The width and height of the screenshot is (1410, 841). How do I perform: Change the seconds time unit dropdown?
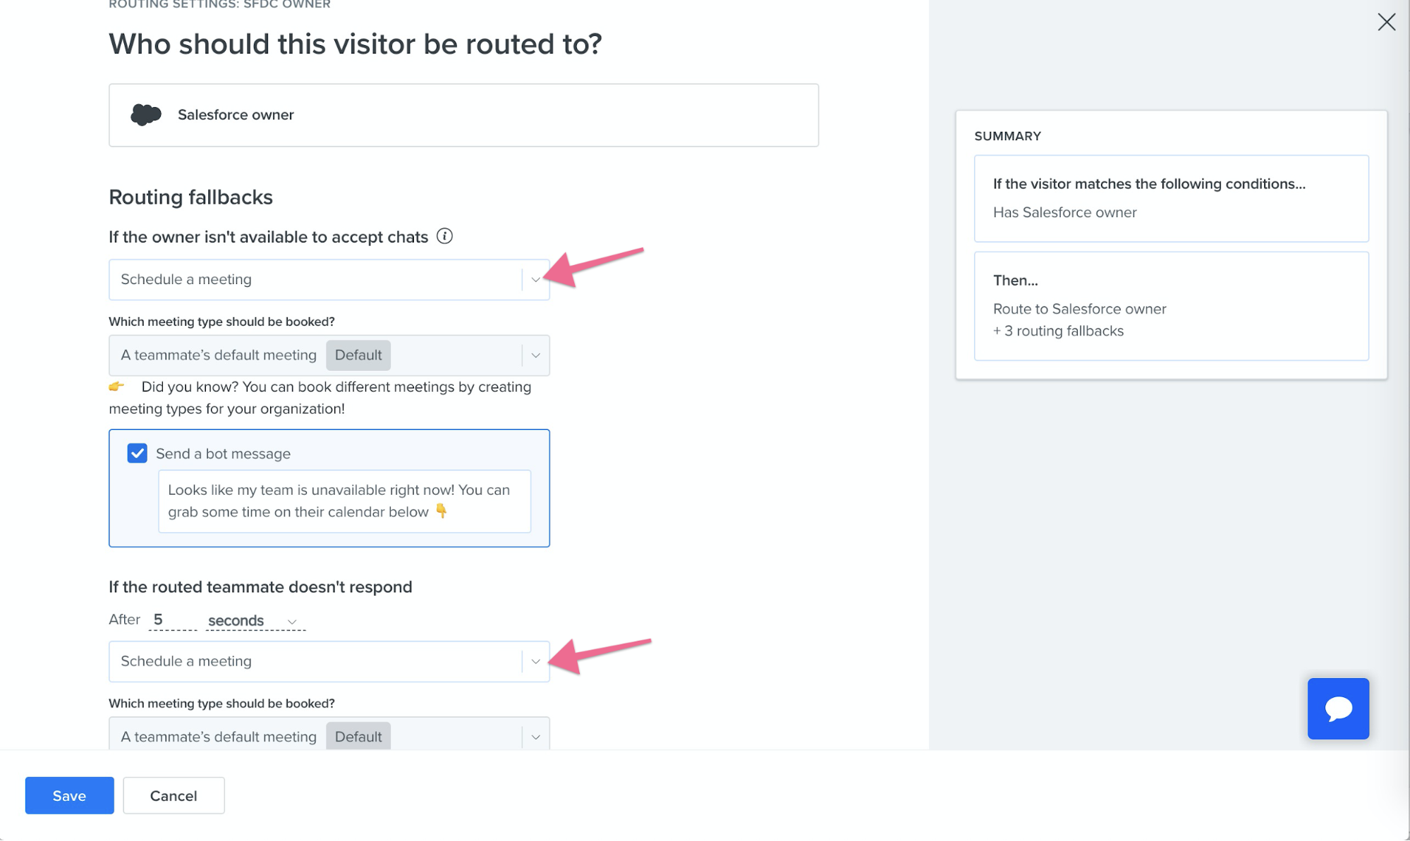[255, 620]
